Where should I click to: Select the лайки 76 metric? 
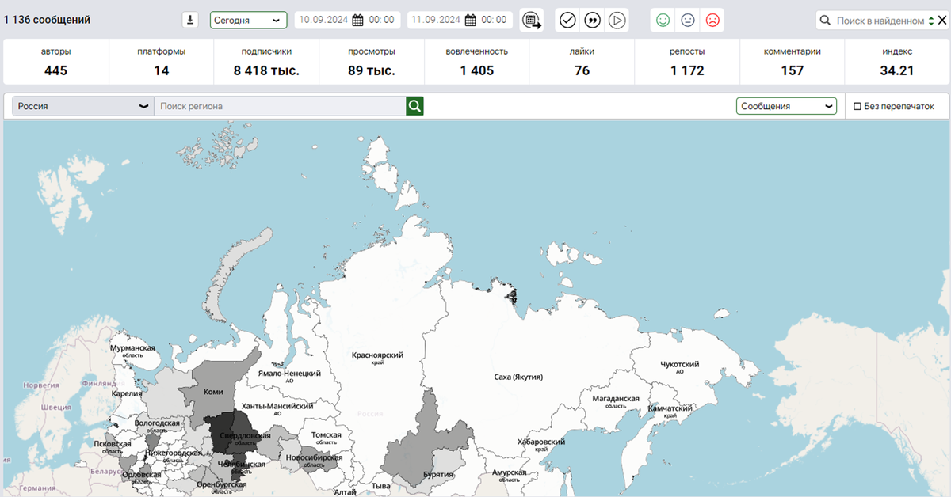582,62
